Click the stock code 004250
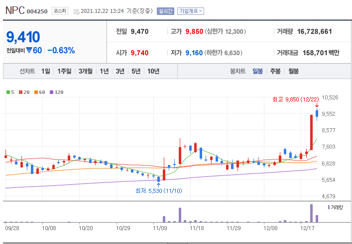The width and height of the screenshot is (352, 244). [x=37, y=11]
